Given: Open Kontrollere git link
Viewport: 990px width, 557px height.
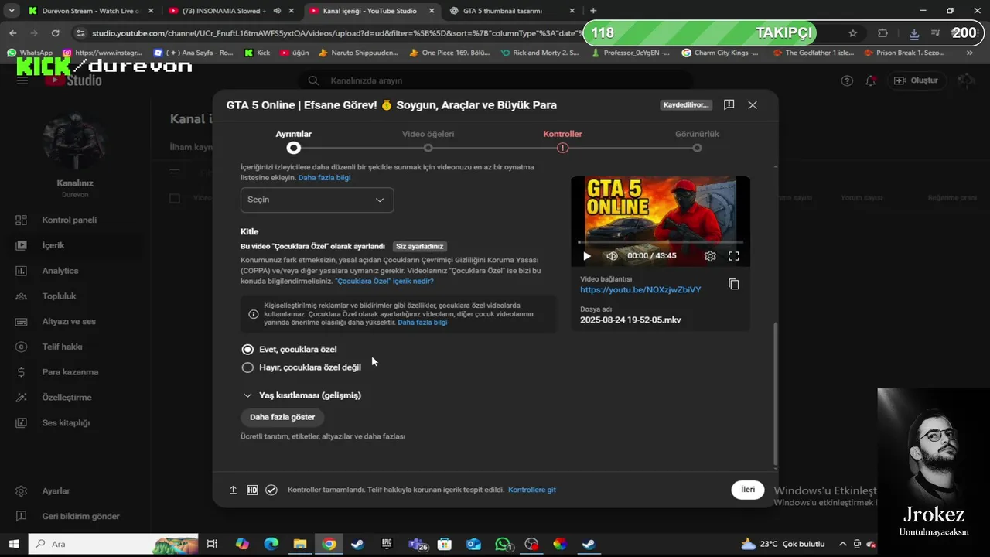Looking at the screenshot, I should [x=532, y=490].
